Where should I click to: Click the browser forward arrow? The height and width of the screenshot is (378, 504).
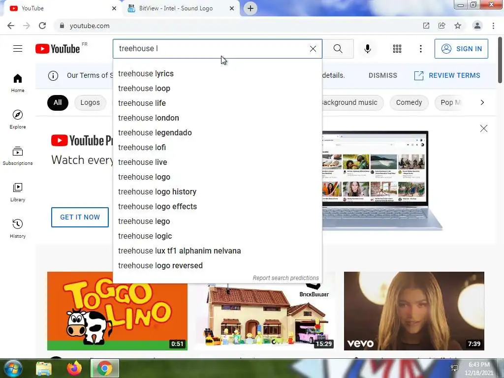(x=27, y=26)
